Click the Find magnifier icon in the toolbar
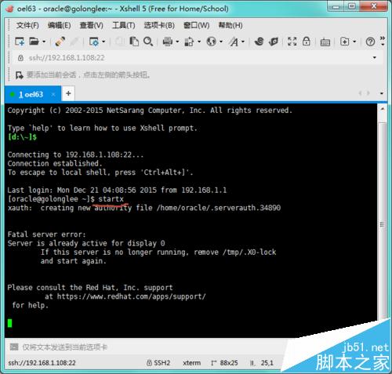This screenshot has height=374, width=392. tap(148, 42)
